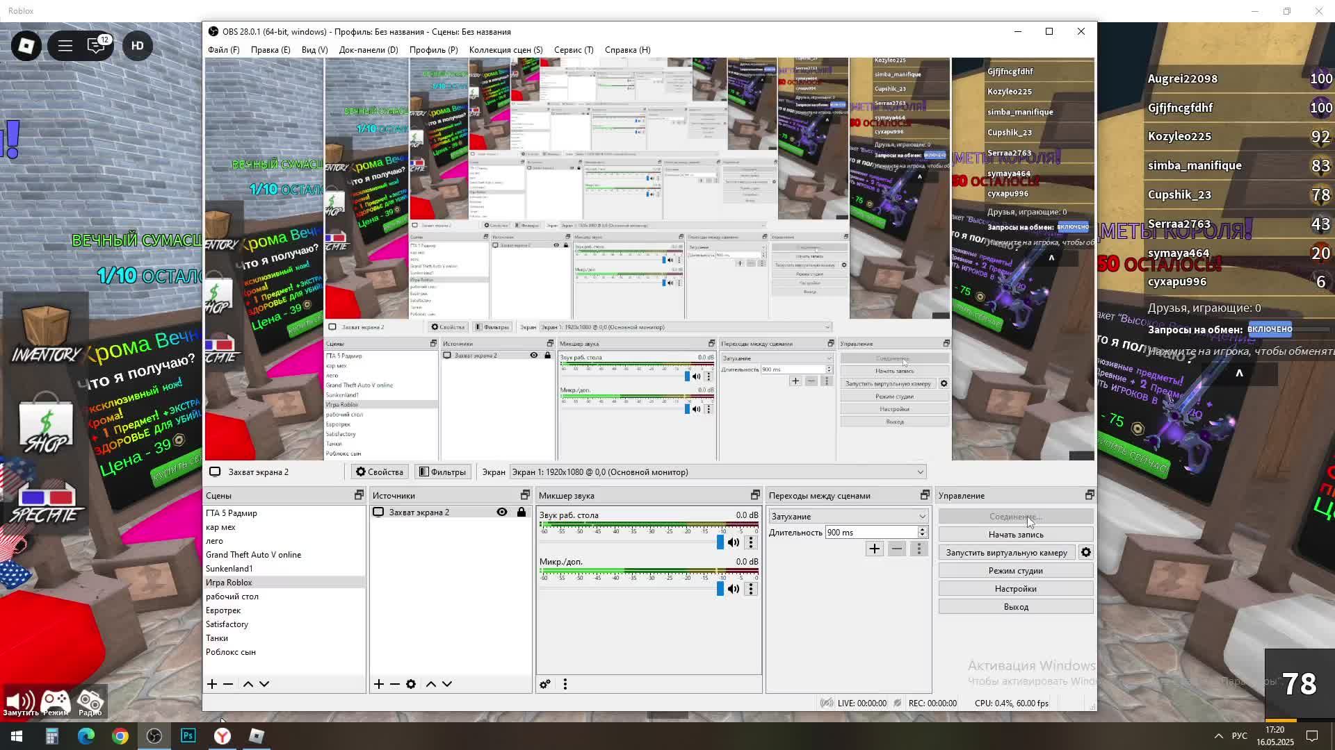The width and height of the screenshot is (1335, 750).
Task: Undock the Audio Mixer panel
Action: [755, 495]
